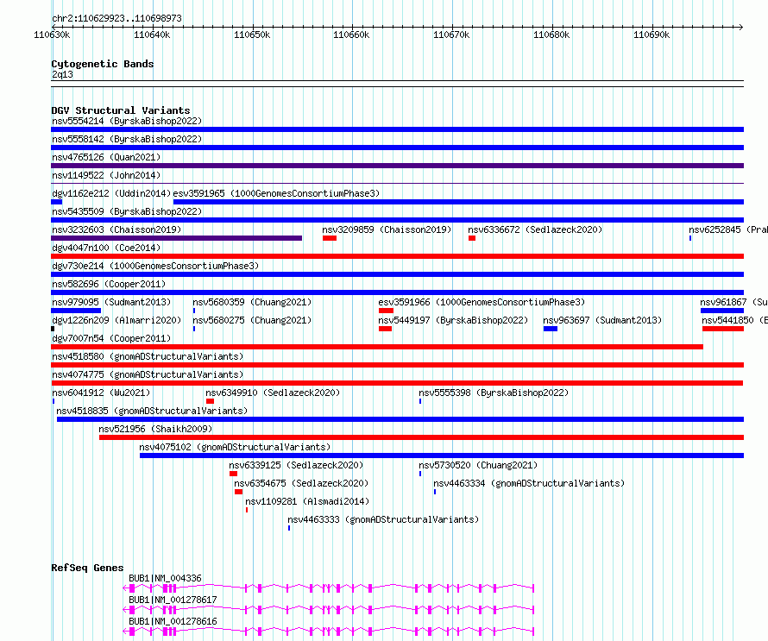The image size is (768, 641).
Task: Open nsv979095 (Sudmant2013) label
Action: [111, 302]
